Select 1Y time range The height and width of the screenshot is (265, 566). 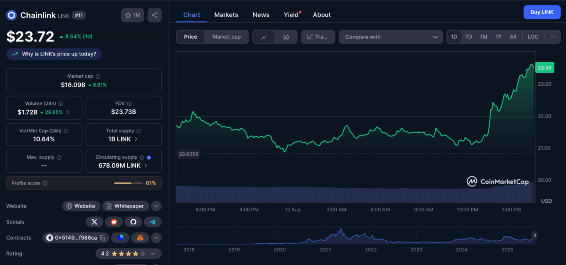point(498,37)
